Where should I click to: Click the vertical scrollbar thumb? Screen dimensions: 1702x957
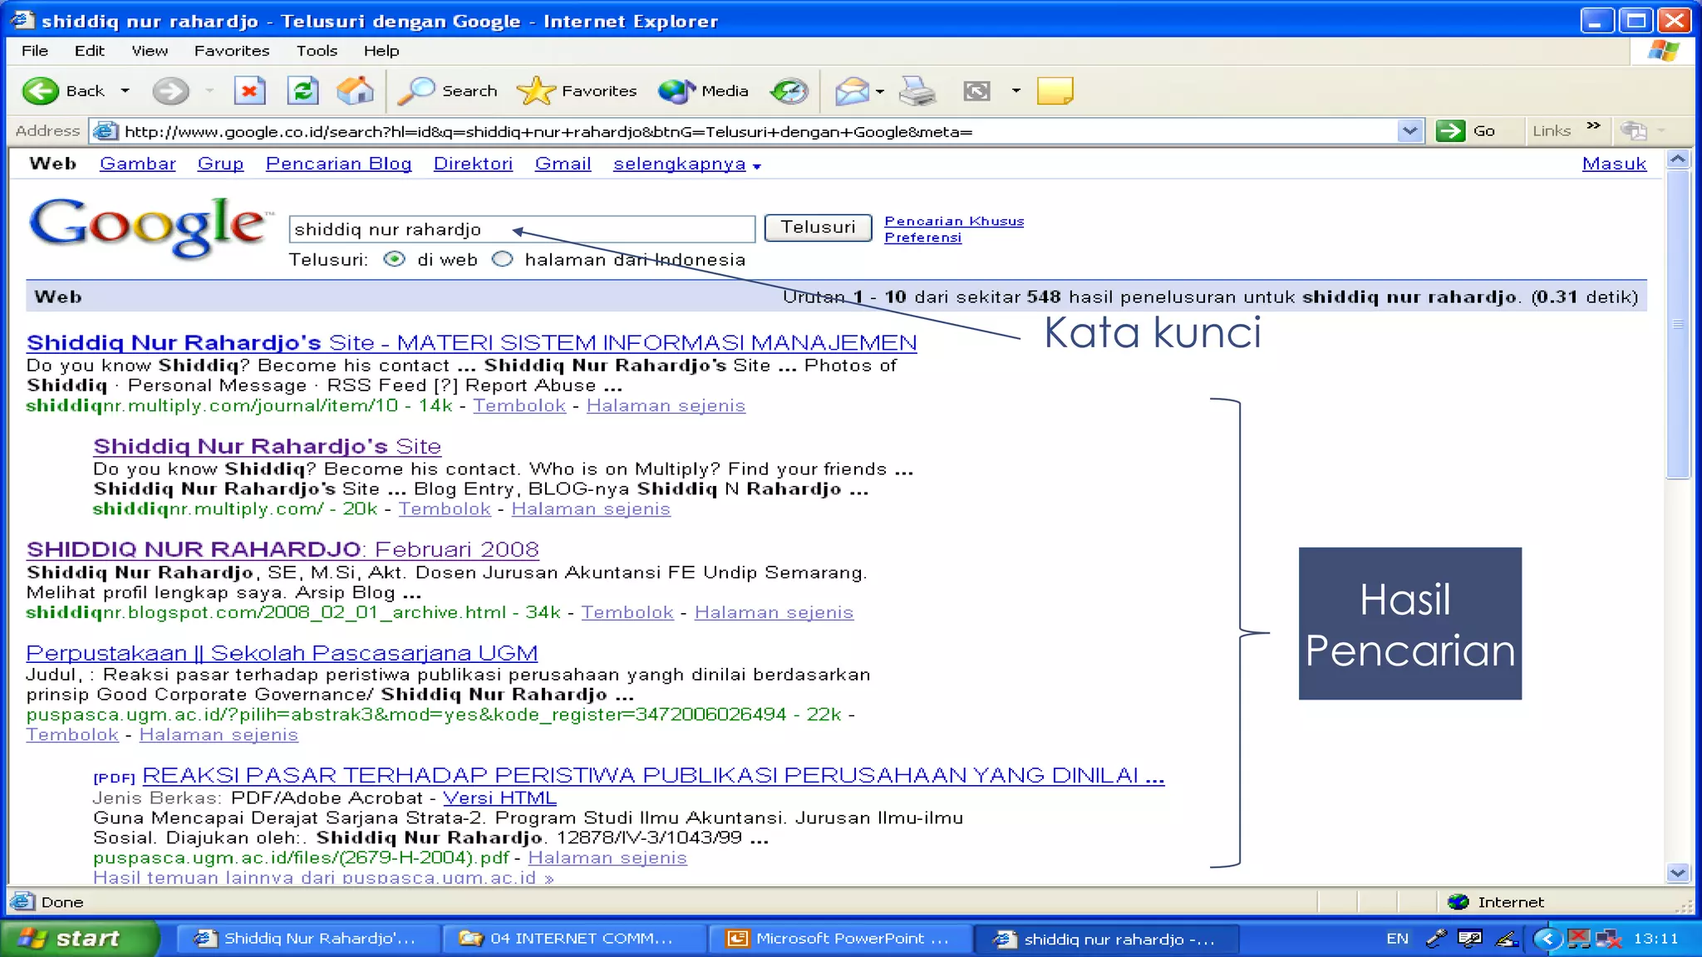pyautogui.click(x=1678, y=324)
